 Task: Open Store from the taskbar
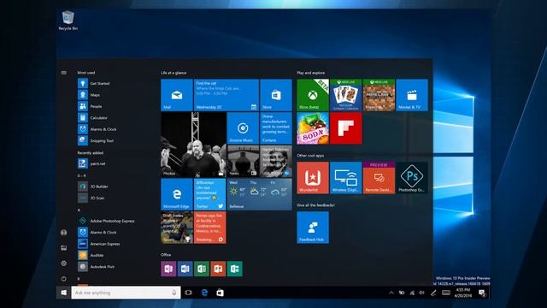tap(221, 293)
